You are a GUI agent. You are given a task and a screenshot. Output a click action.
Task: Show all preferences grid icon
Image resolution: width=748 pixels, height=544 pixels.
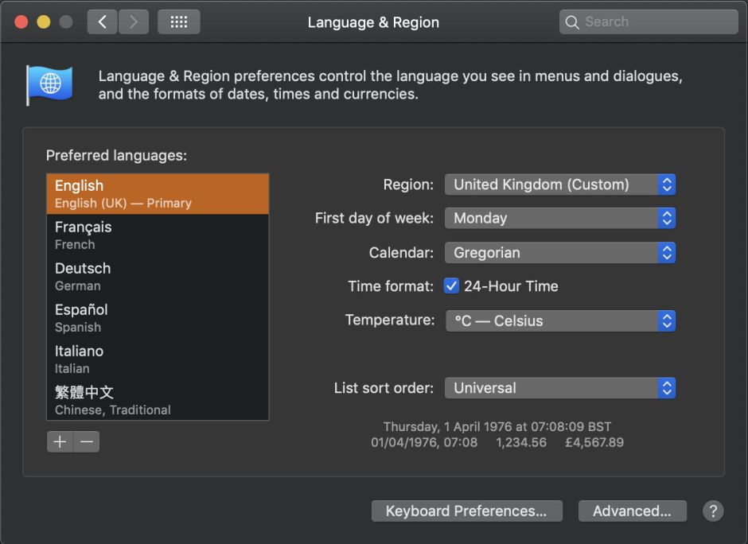coord(179,22)
